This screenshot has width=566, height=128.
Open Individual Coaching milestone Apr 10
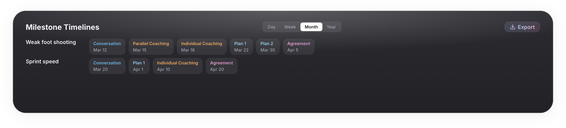point(177,66)
